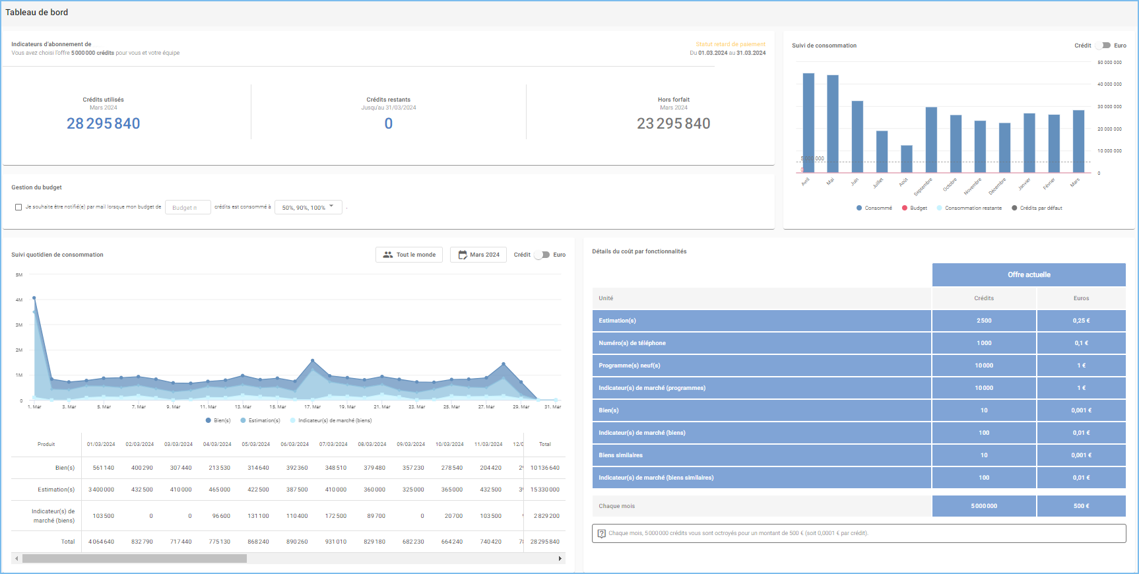Viewport: 1139px width, 574px height.
Task: Select Indicateur(s) de marché (biens similaires) row
Action: tap(859, 478)
